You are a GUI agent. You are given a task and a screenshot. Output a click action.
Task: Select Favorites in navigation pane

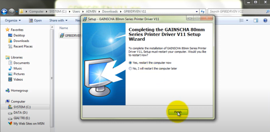pos(14,30)
